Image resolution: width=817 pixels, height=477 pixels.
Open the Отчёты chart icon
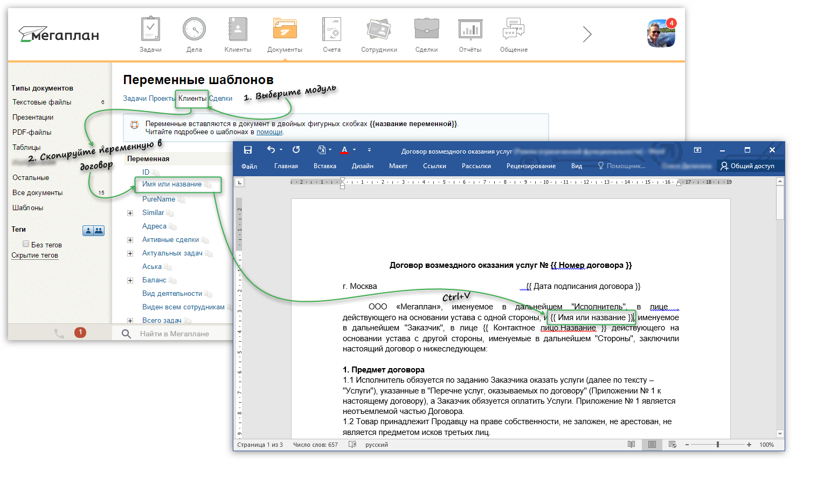click(x=470, y=29)
